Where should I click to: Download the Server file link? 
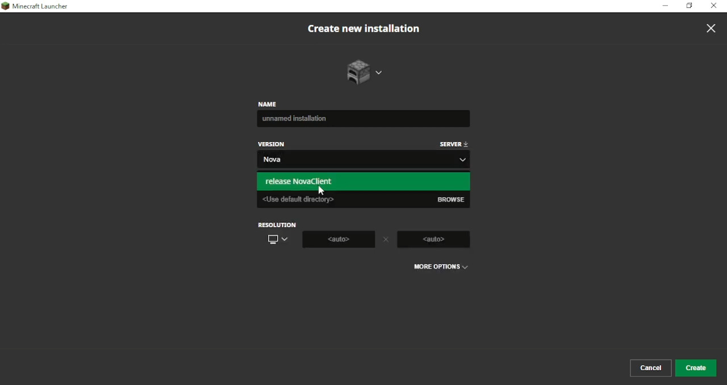454,144
